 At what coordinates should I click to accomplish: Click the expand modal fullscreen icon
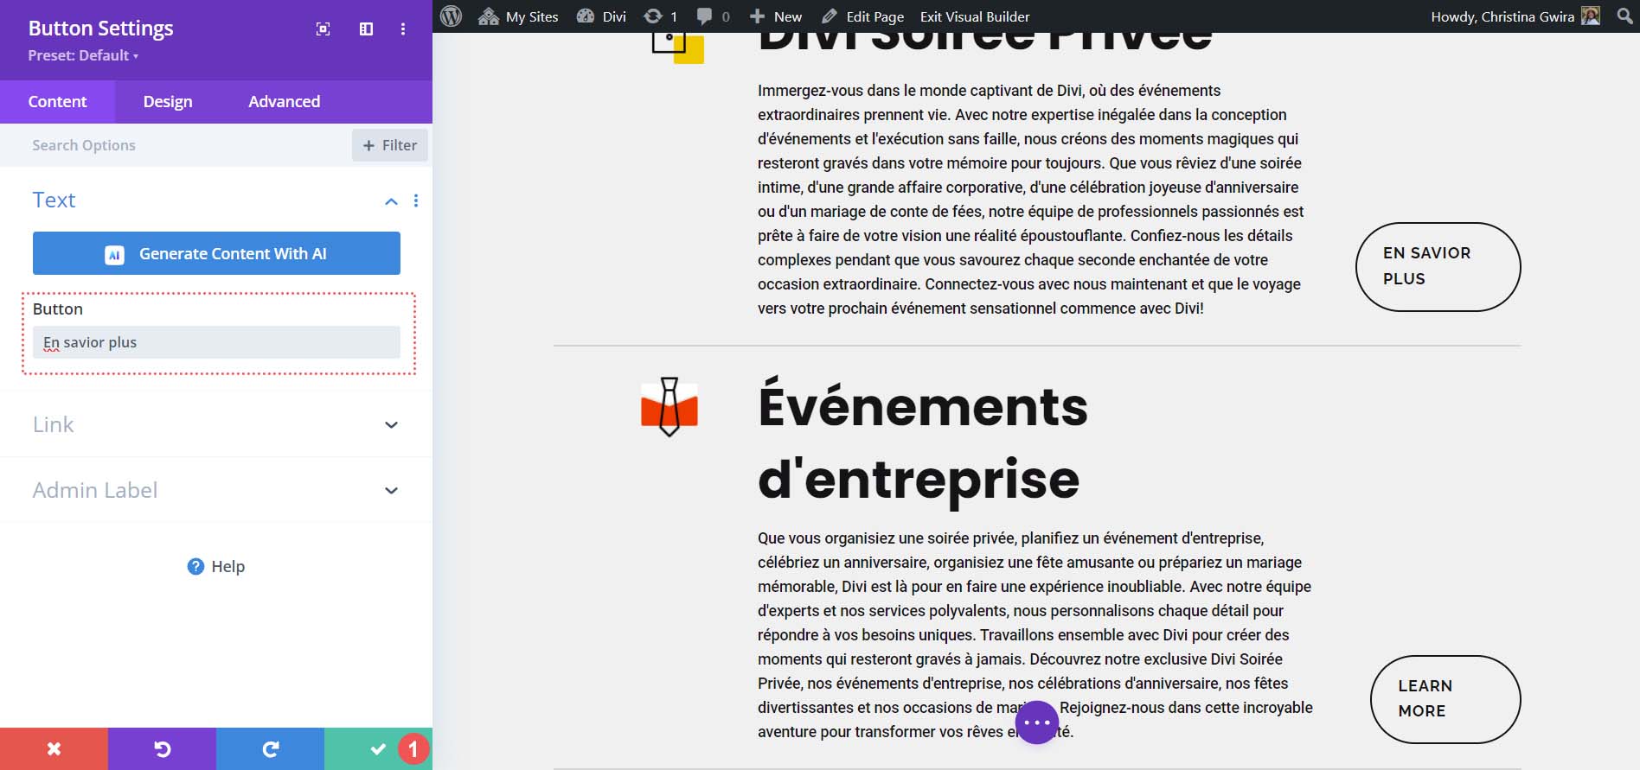[x=323, y=29]
